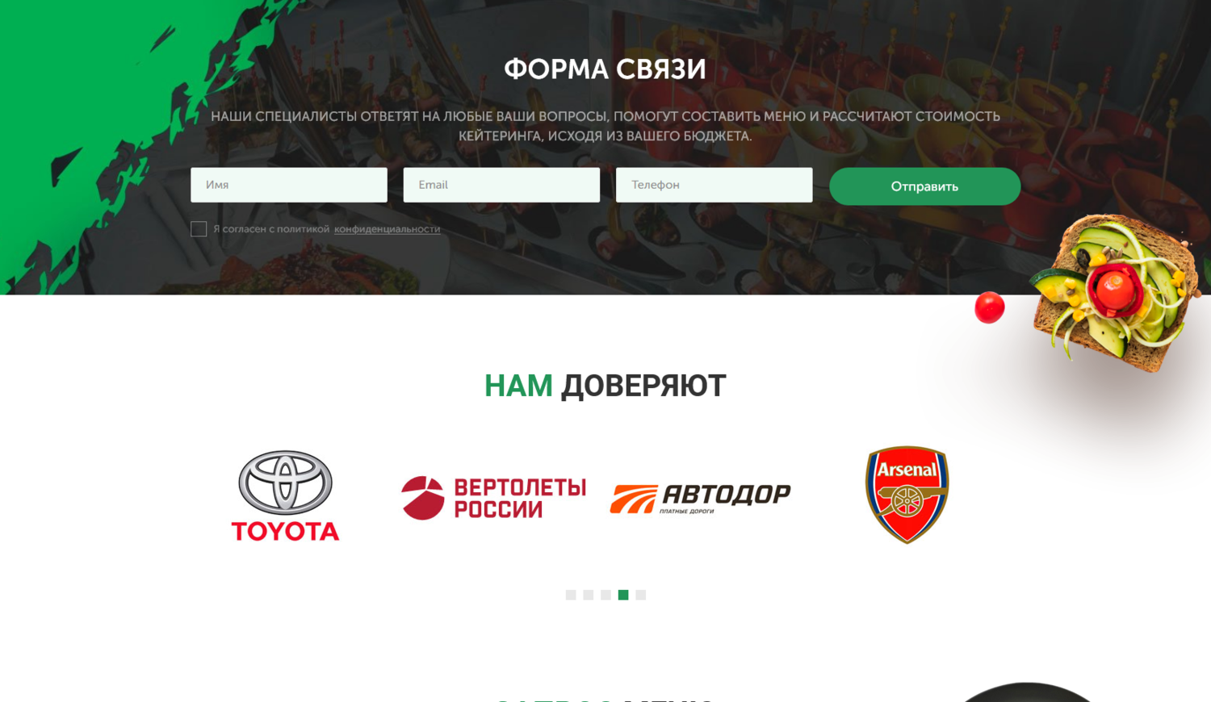The width and height of the screenshot is (1211, 702).
Task: Switch to the second carousel dot
Action: [x=589, y=595]
